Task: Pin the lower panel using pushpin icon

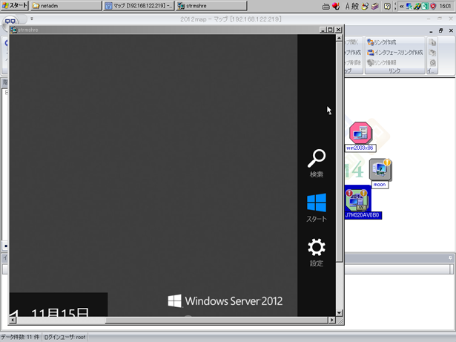Action: coord(450,258)
